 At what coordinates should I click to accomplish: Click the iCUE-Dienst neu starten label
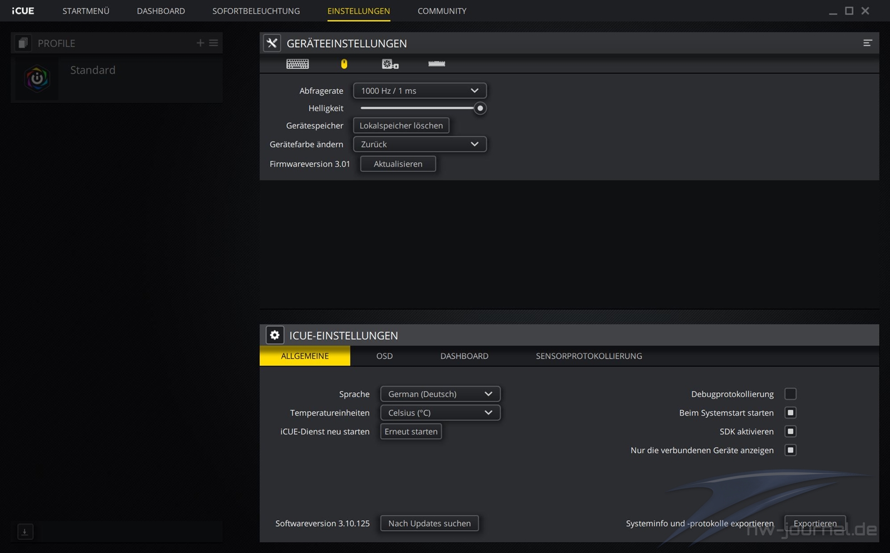[x=325, y=431]
